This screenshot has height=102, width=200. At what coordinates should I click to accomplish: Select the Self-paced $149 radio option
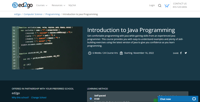coord(91,99)
